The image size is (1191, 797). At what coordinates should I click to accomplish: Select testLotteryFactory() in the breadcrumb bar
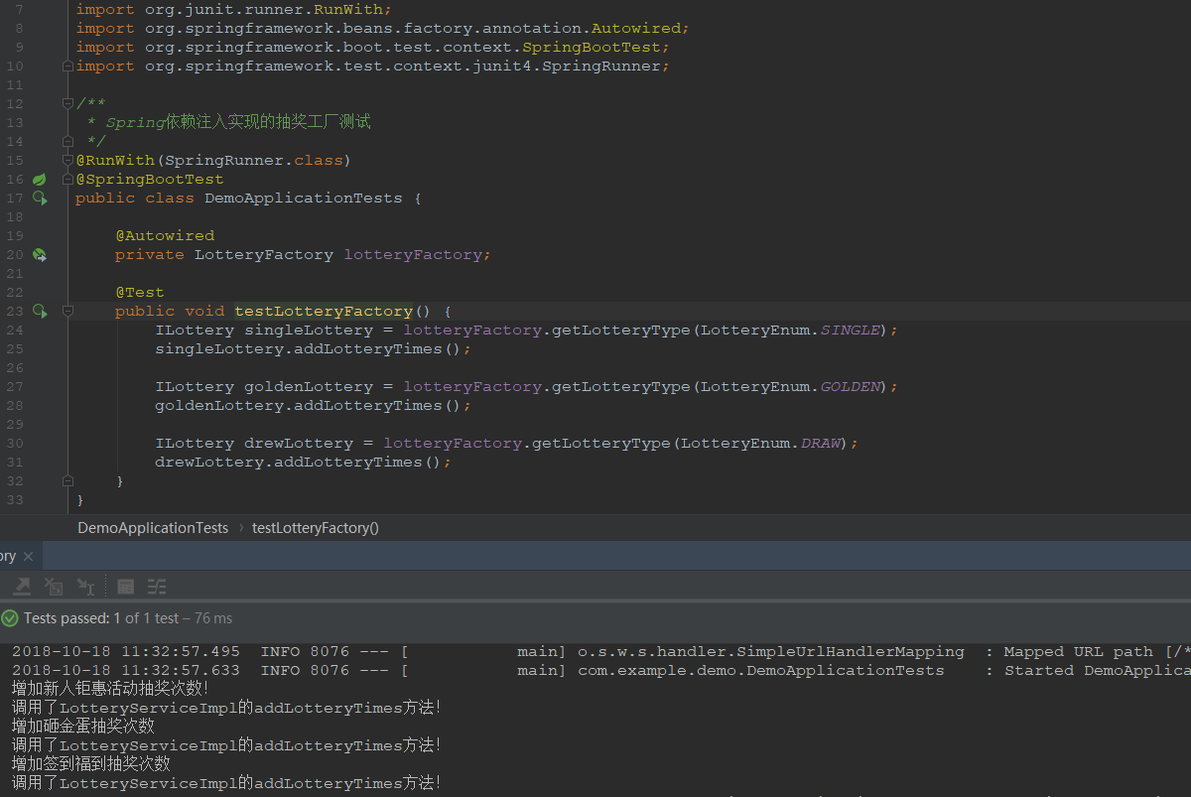tap(316, 528)
